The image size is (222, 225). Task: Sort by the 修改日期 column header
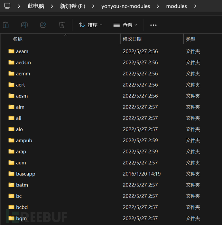(x=132, y=39)
